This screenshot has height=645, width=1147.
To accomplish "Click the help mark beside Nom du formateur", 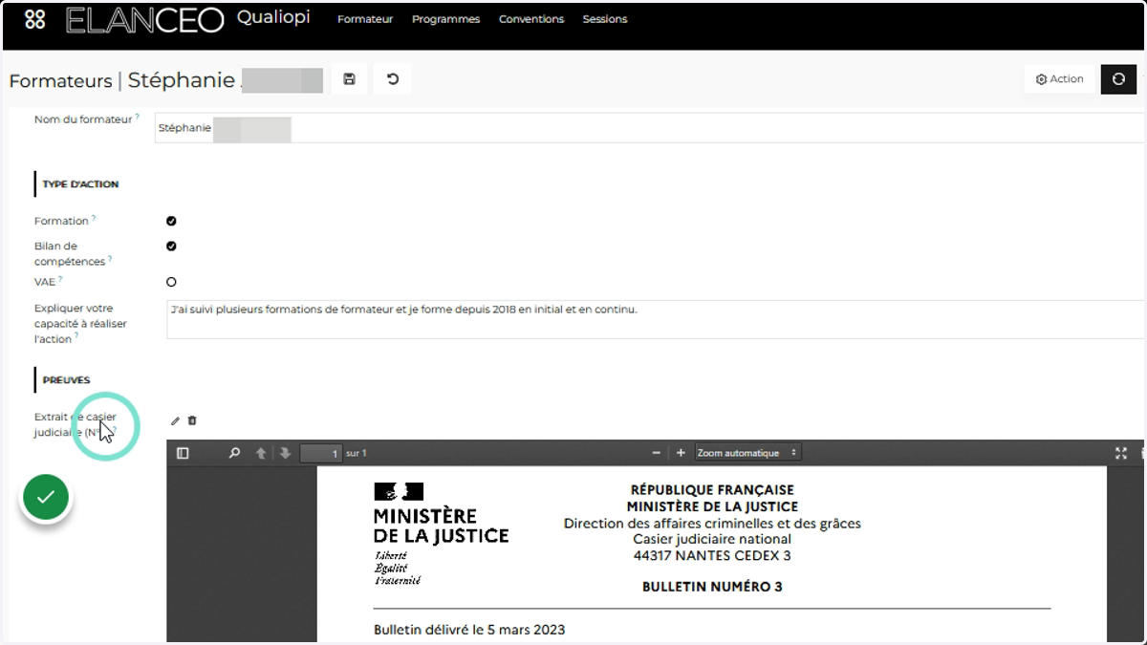I will 138,117.
